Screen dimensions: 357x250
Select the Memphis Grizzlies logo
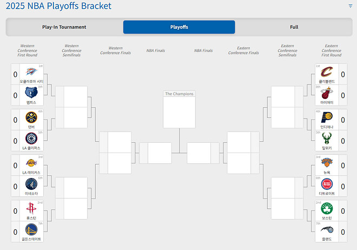[31, 93]
